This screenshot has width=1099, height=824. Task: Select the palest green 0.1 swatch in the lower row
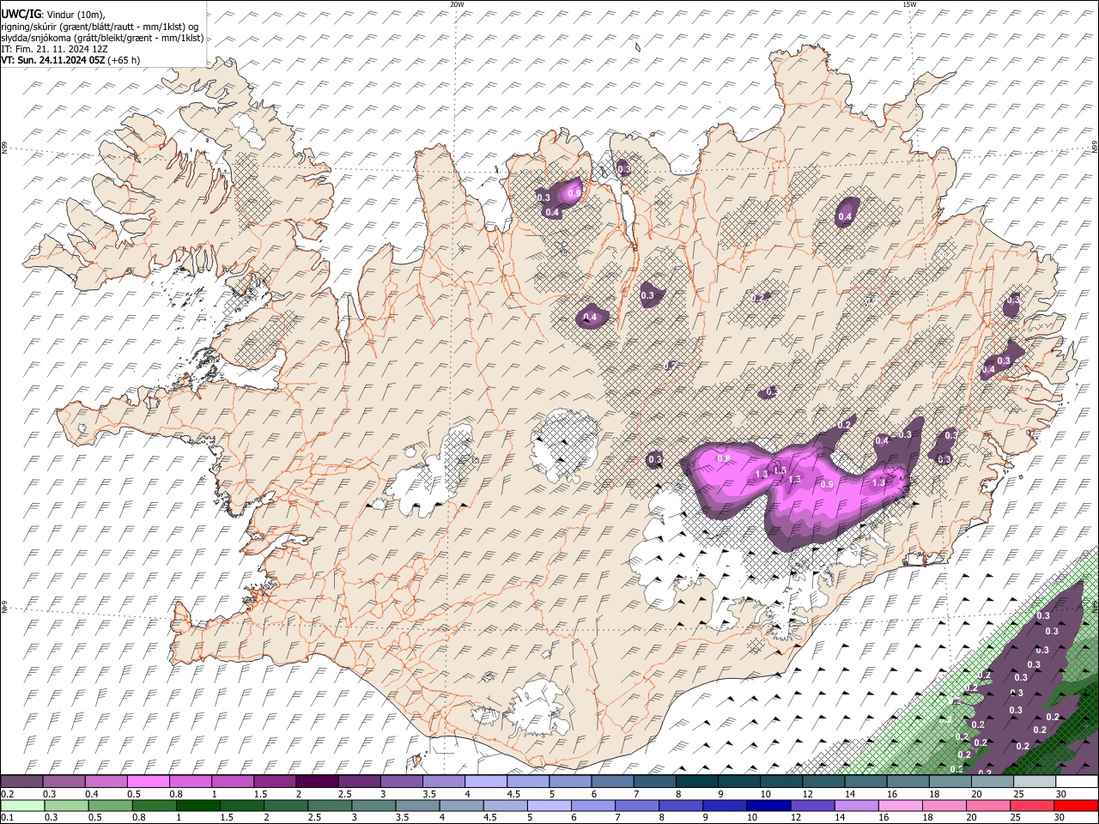pos(21,805)
